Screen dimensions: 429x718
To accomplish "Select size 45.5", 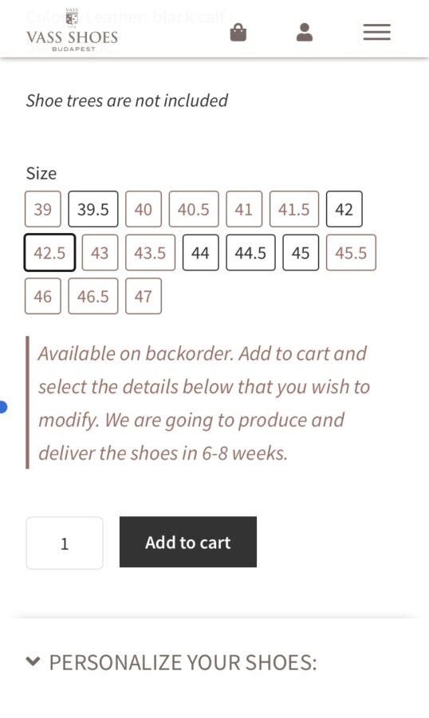I will coord(351,253).
